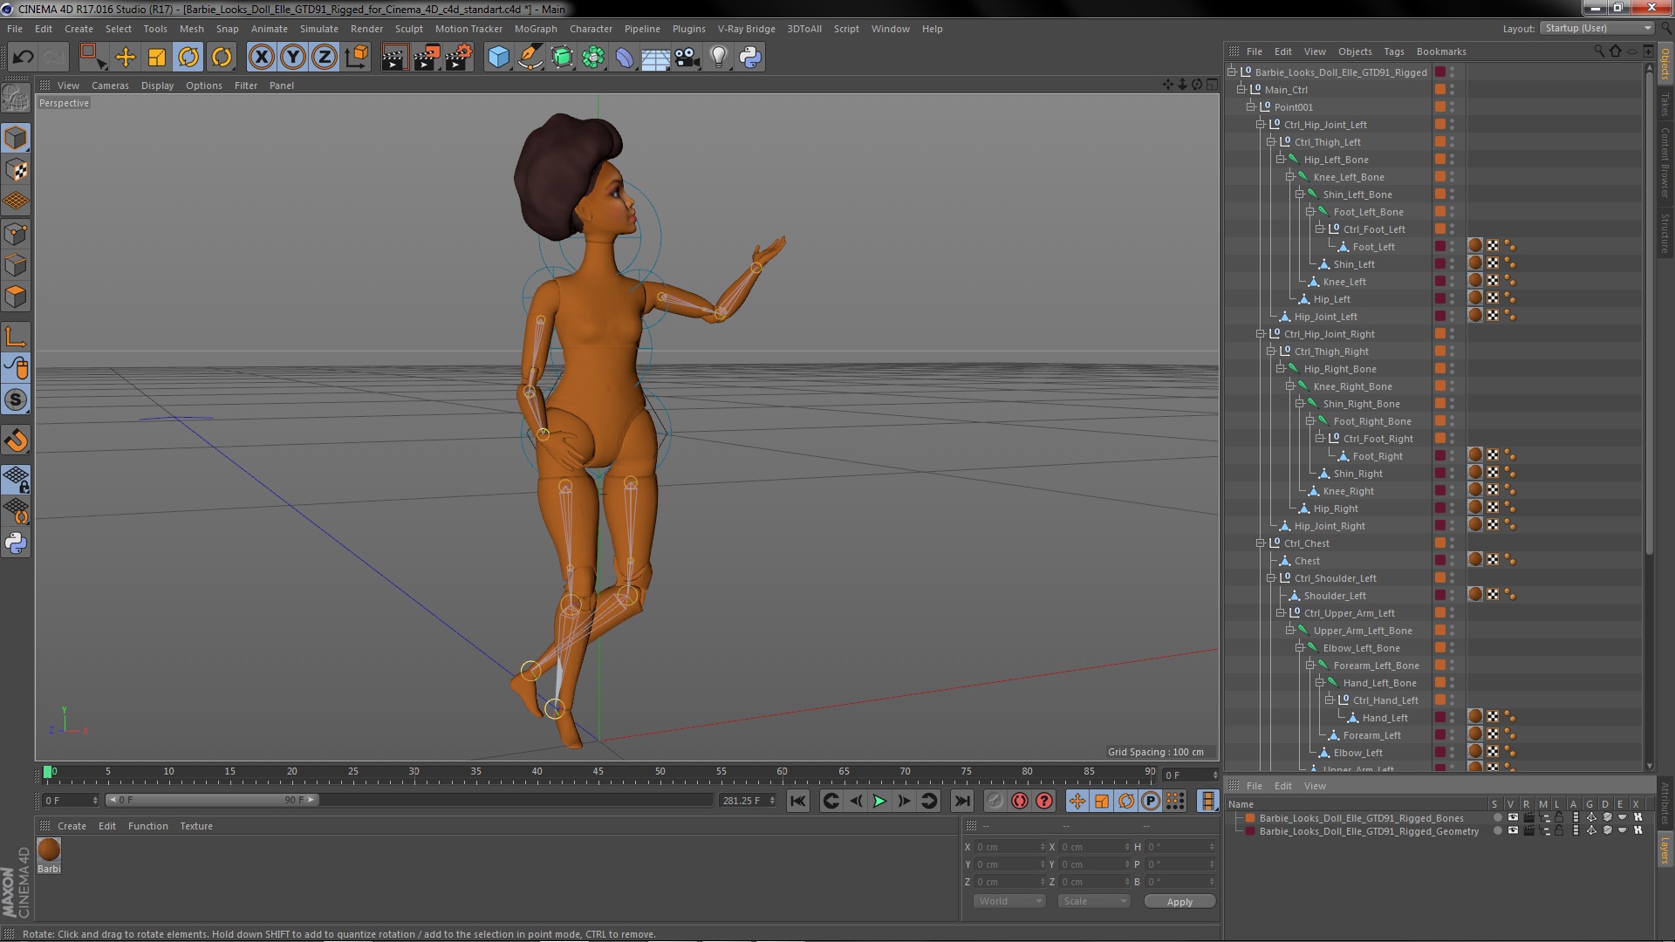
Task: Play the animation forward
Action: pos(879,801)
